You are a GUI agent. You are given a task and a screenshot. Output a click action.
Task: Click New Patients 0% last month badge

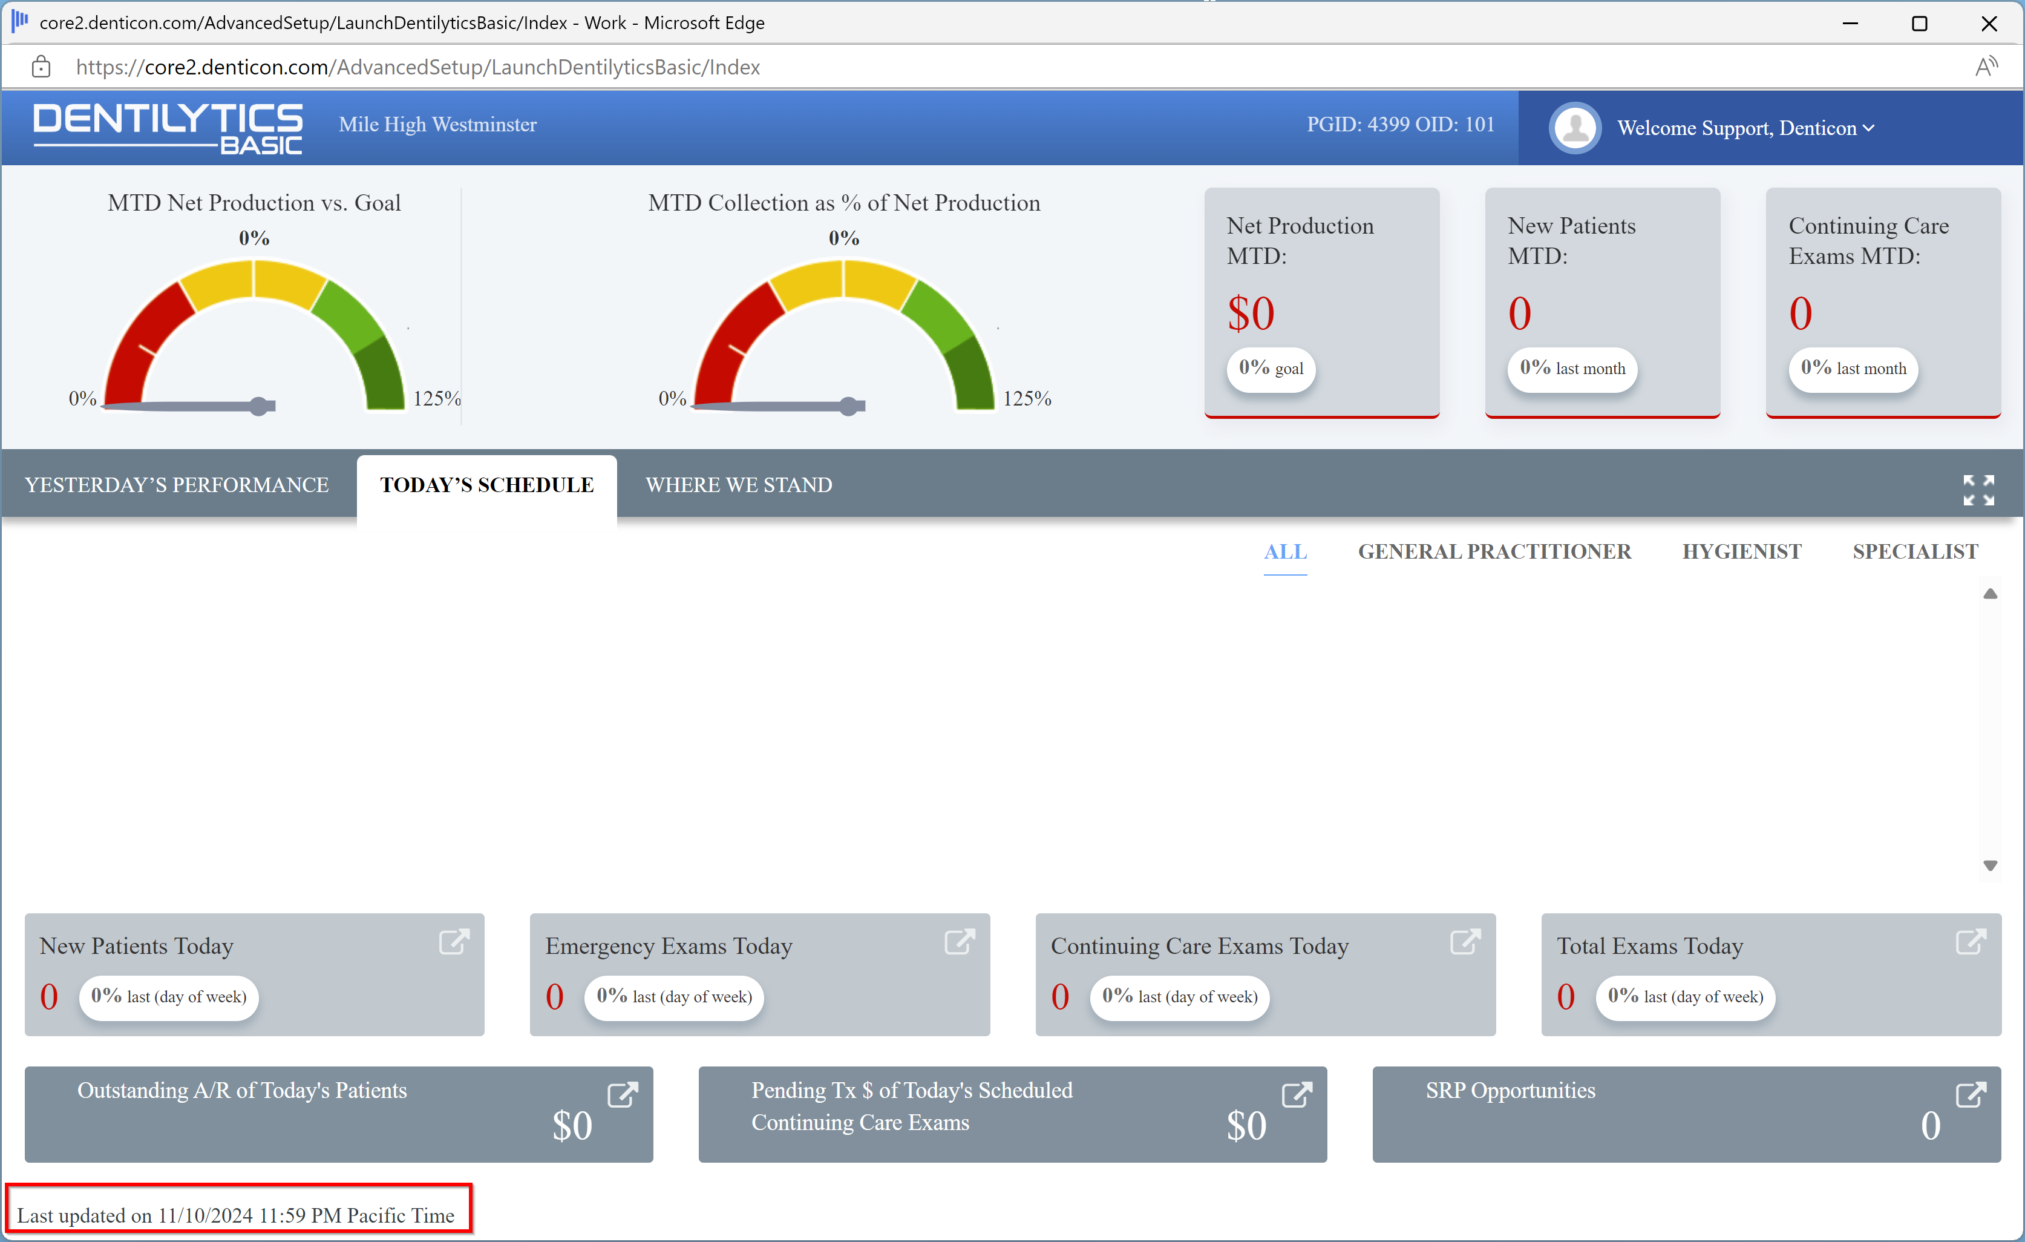click(1572, 369)
